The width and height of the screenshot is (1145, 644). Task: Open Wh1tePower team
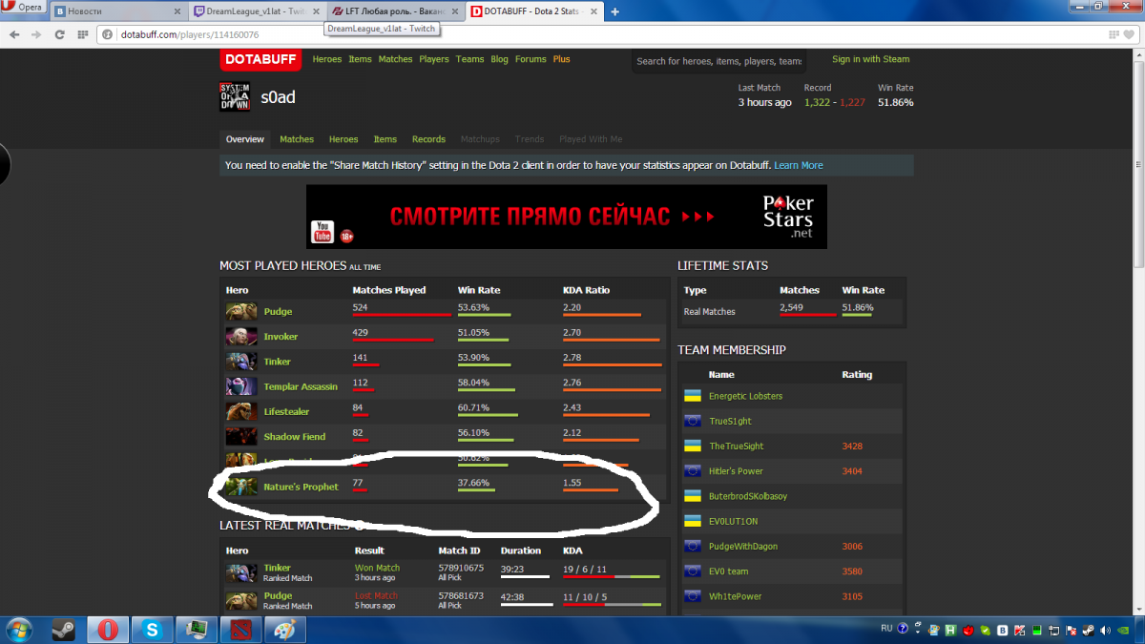733,596
